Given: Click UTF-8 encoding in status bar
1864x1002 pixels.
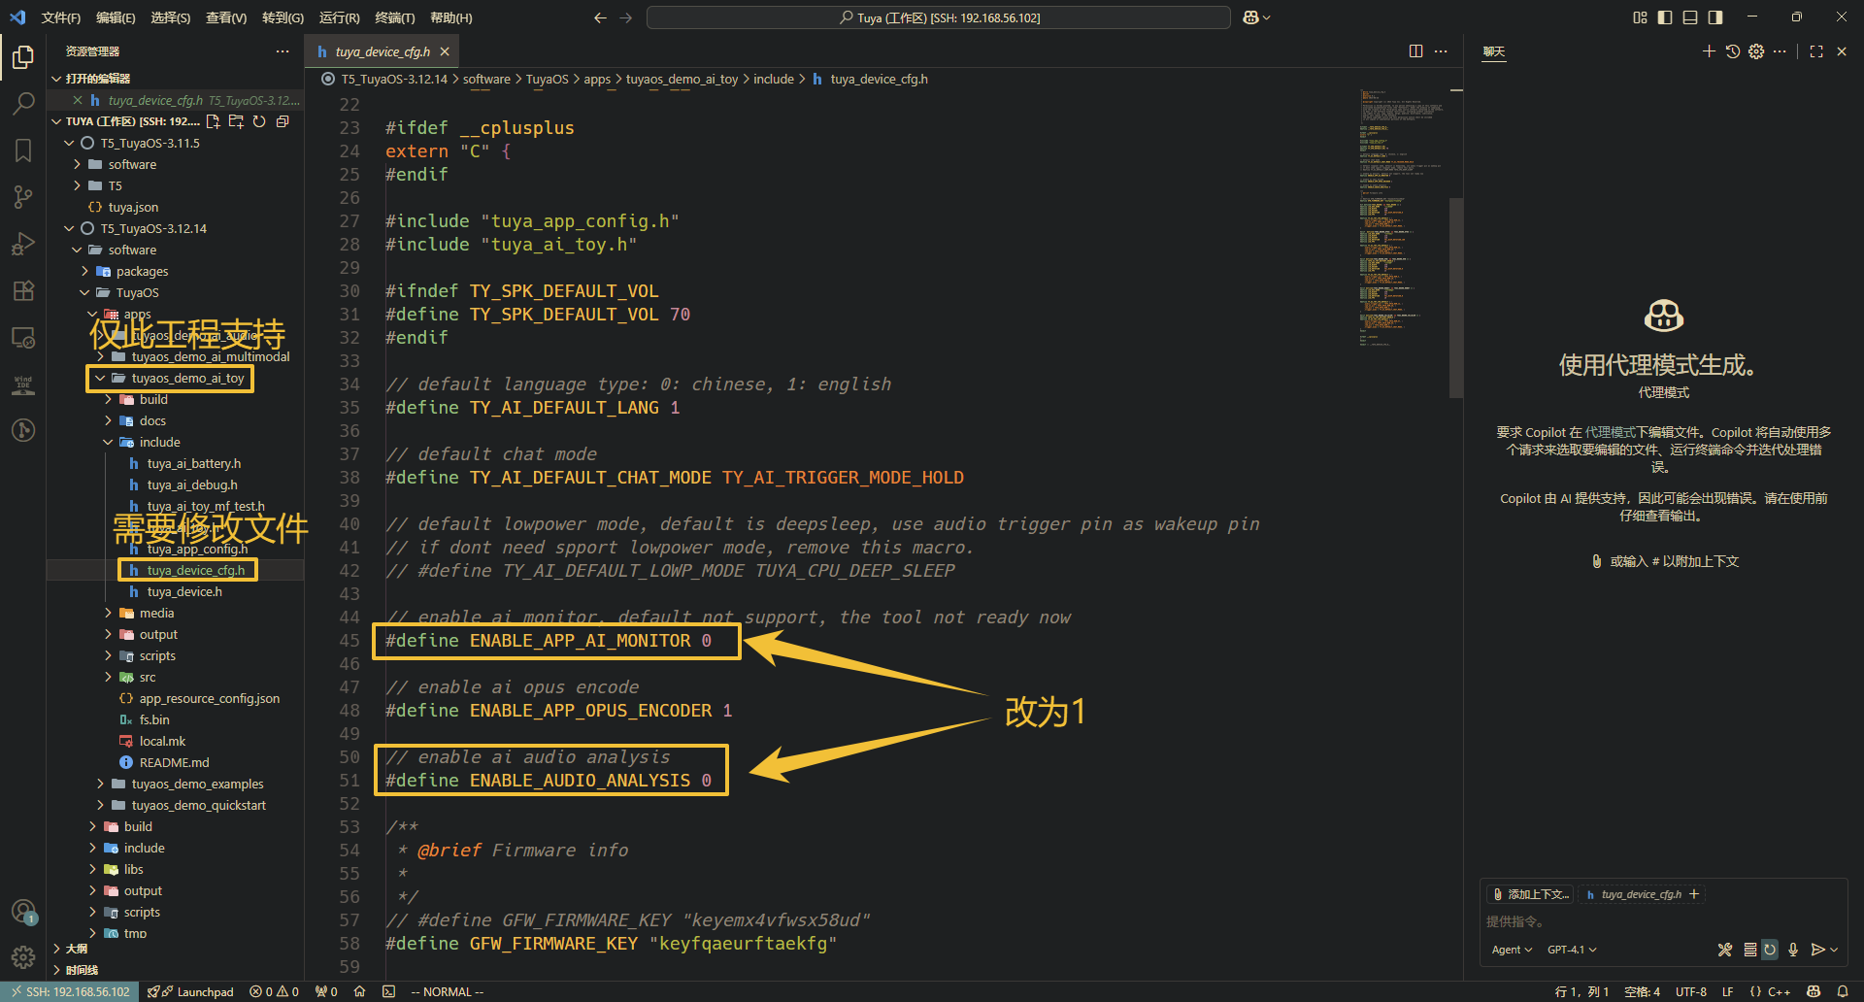Looking at the screenshot, I should pyautogui.click(x=1690, y=991).
